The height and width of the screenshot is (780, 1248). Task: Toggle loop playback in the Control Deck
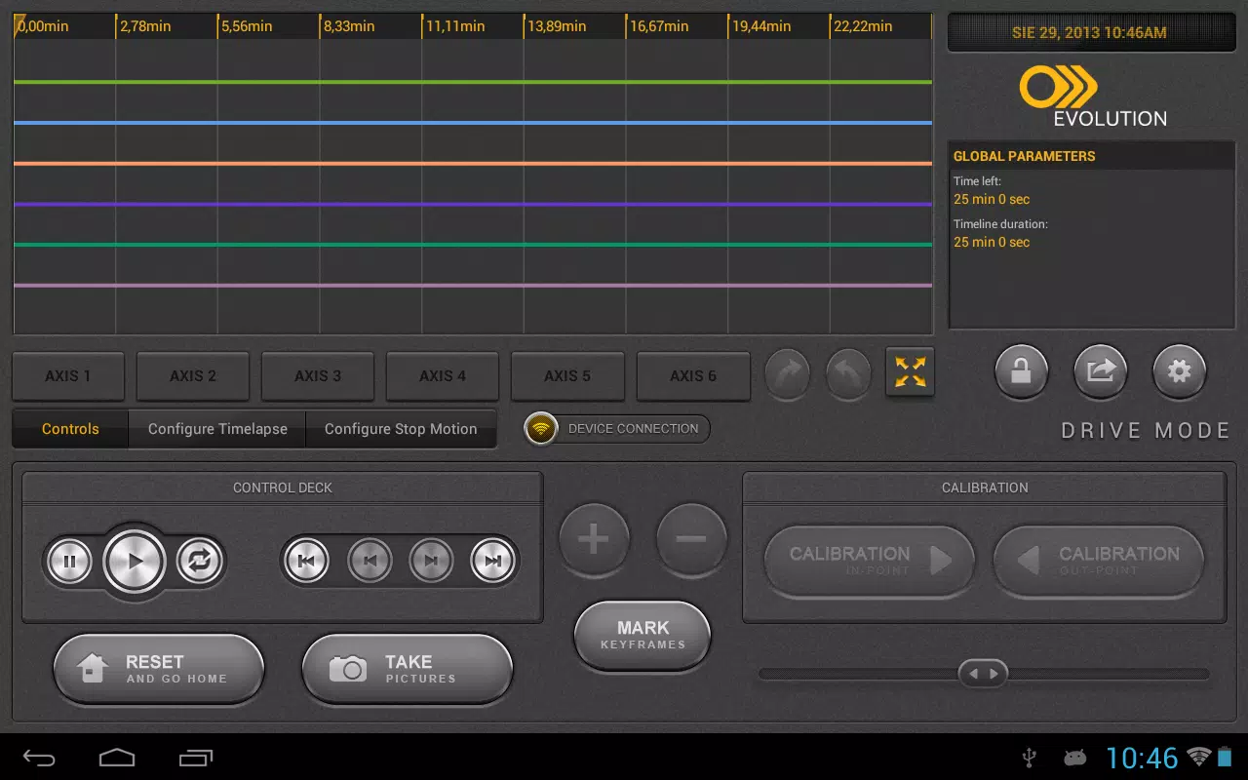pyautogui.click(x=199, y=562)
